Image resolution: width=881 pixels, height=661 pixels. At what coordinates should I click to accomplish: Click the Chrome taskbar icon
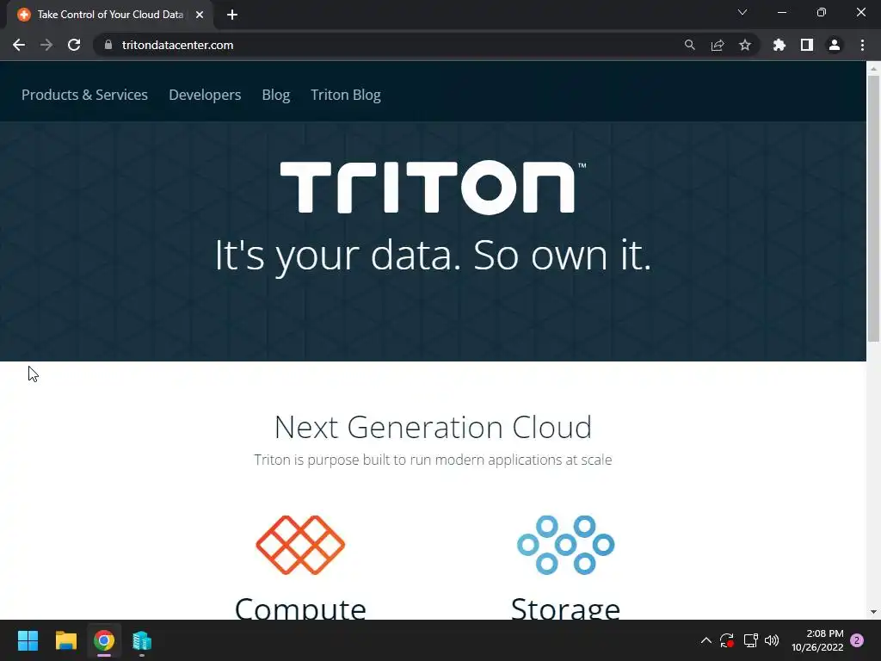pyautogui.click(x=104, y=640)
